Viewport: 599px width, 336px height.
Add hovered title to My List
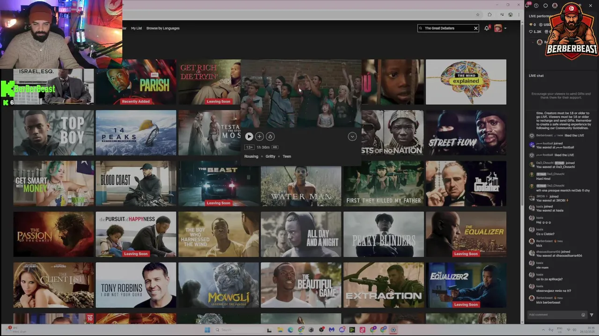click(x=259, y=136)
